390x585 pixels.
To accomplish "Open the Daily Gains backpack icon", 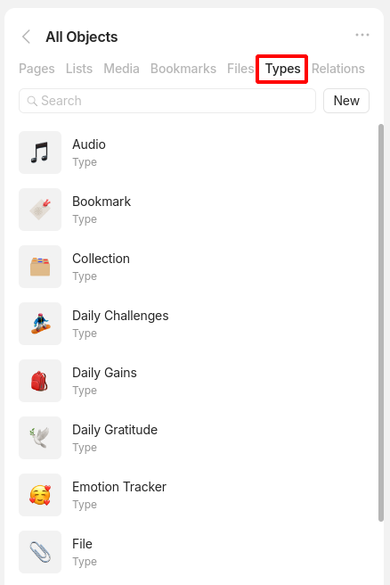I will (40, 381).
